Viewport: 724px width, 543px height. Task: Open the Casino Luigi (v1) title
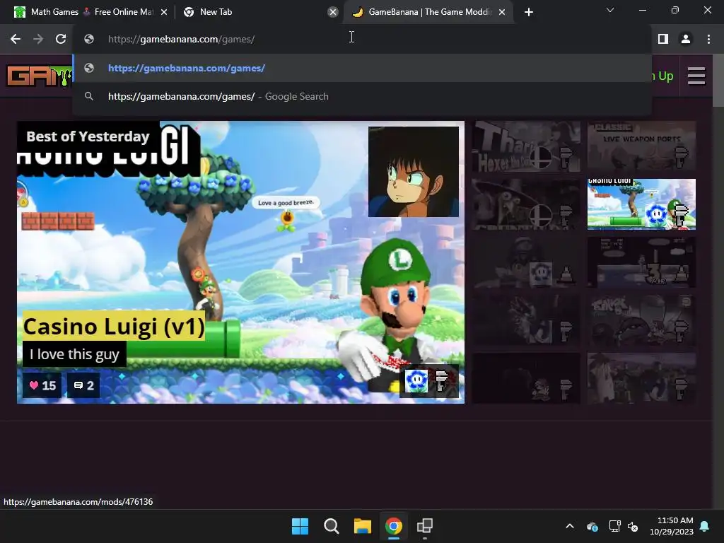pos(114,326)
